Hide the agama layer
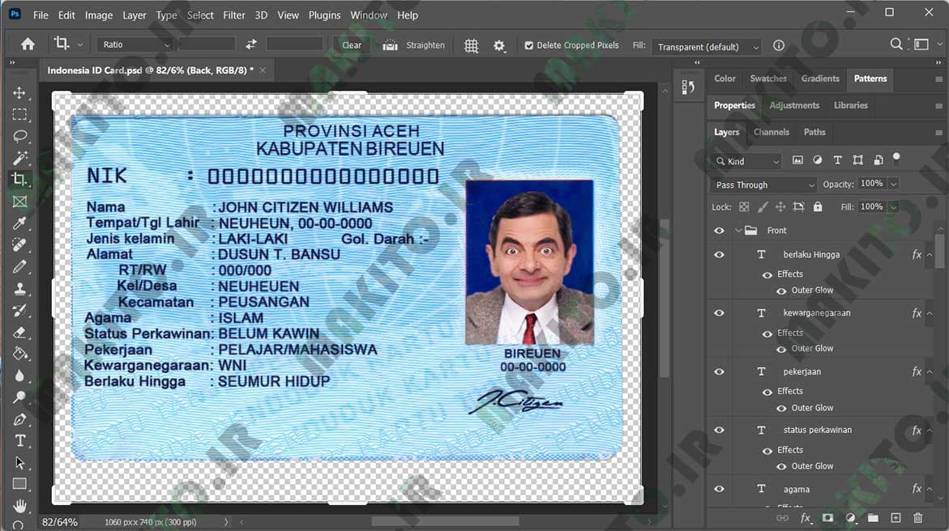Viewport: 949px width, 531px height. pyautogui.click(x=719, y=489)
